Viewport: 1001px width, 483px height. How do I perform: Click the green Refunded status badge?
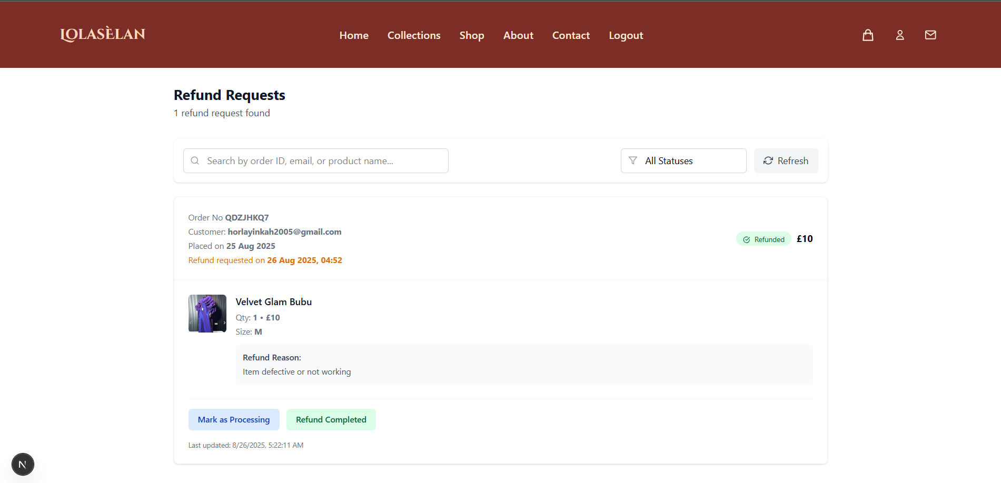pyautogui.click(x=764, y=239)
